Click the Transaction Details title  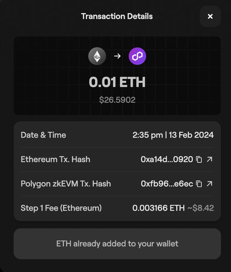click(x=117, y=16)
